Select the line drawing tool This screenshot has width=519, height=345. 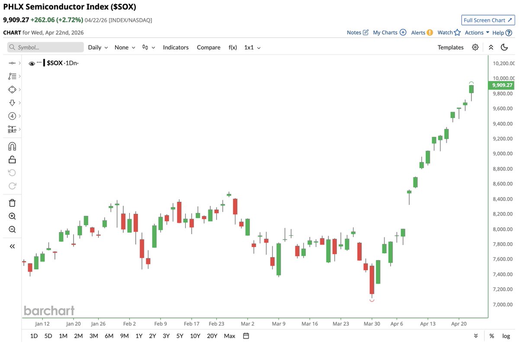point(12,63)
